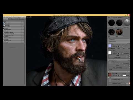
Task: Select second dark material sphere in top row
Action: click(x=119, y=23)
